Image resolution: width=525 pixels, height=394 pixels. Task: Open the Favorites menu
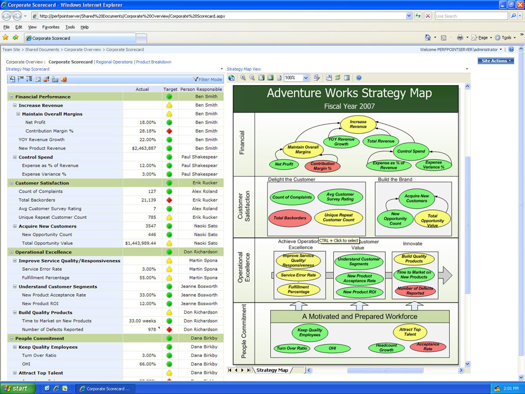(x=51, y=27)
